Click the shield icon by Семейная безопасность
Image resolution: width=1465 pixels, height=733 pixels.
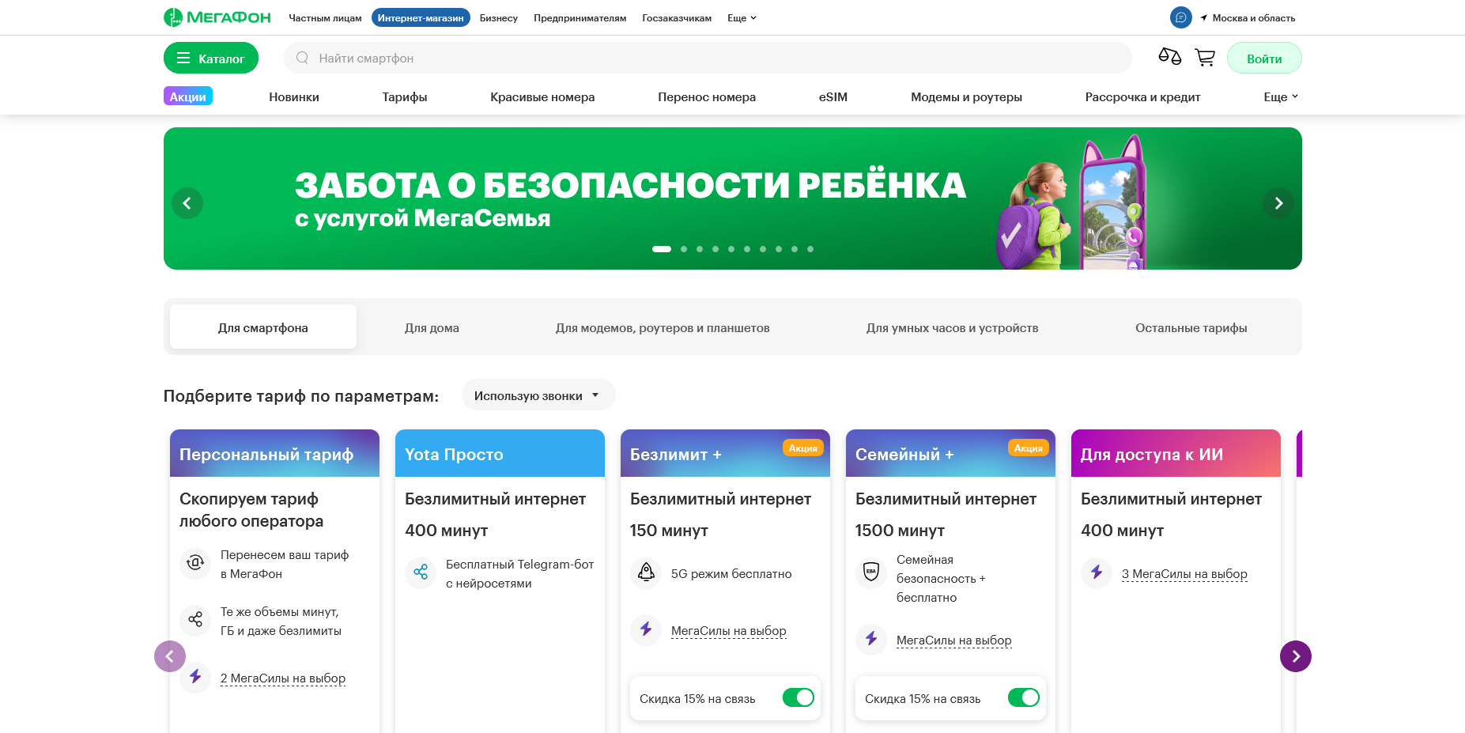(x=871, y=573)
